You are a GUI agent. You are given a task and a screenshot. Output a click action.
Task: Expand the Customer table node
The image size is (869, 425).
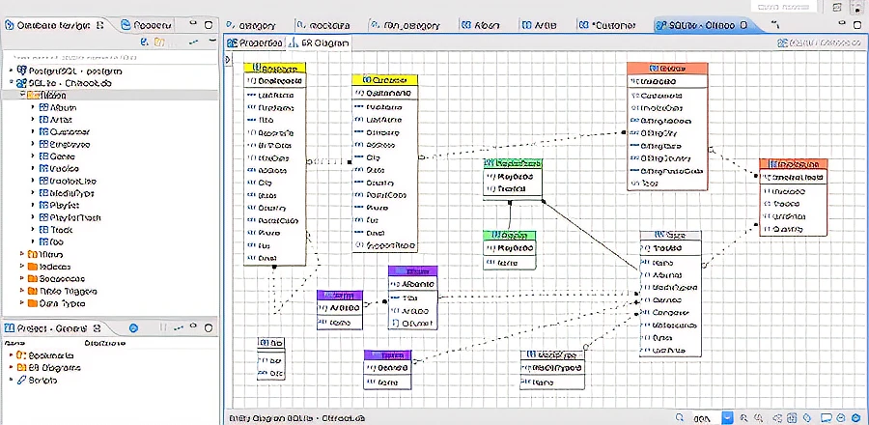(34, 131)
